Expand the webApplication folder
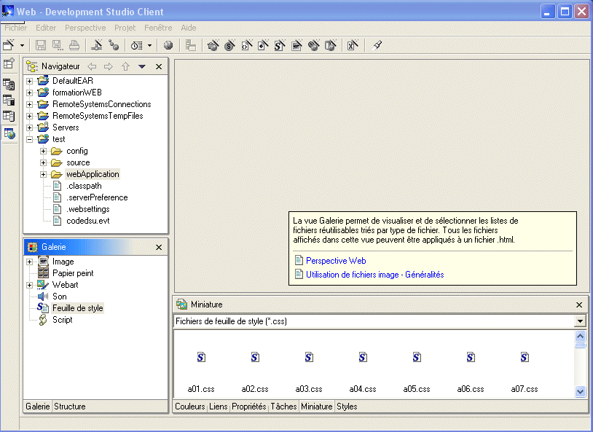593x432 pixels. pos(44,174)
